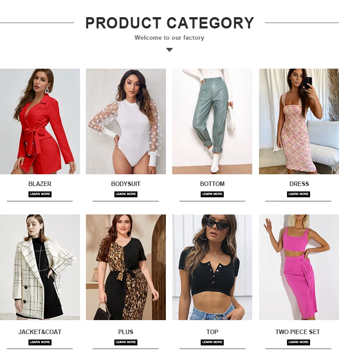Screen dimensions: 339x363
Task: Select the BODYSUIT category title
Action: [126, 184]
